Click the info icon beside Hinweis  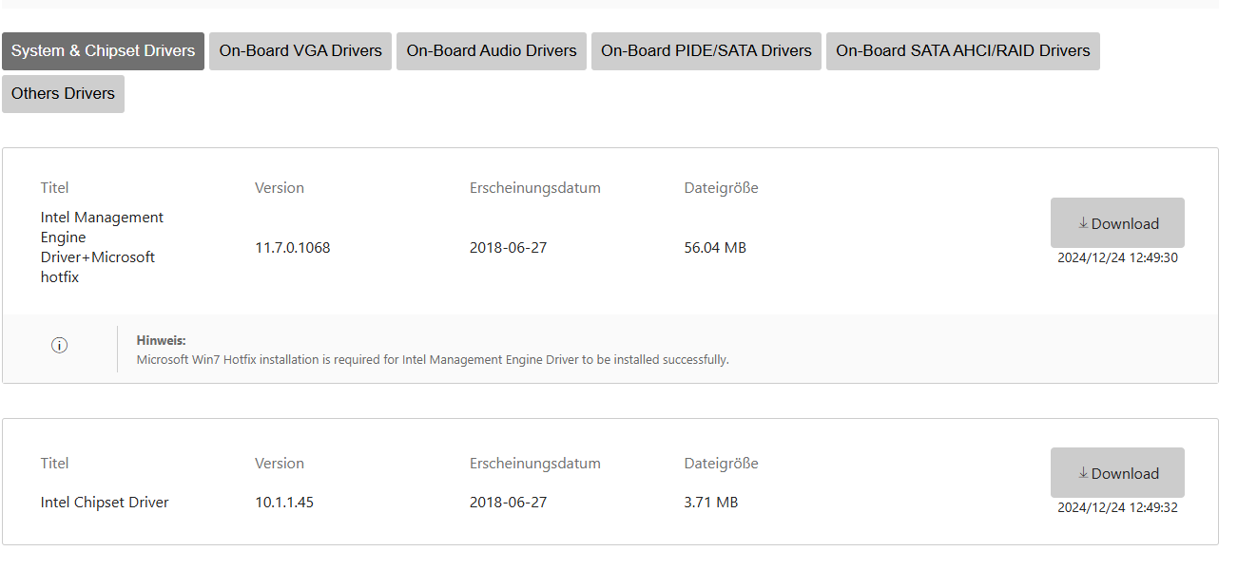click(59, 346)
